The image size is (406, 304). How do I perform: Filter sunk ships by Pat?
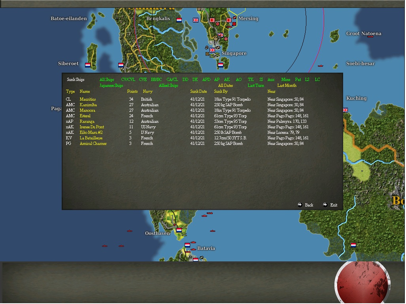click(x=298, y=80)
